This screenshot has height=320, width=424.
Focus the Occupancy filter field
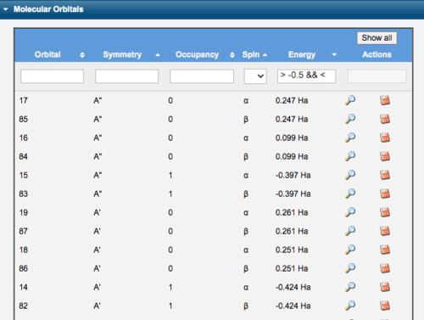point(202,76)
